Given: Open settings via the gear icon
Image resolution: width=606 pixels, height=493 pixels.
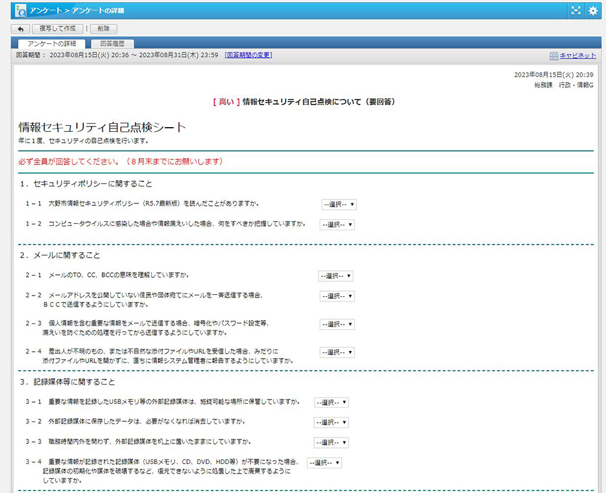Looking at the screenshot, I should [593, 10].
